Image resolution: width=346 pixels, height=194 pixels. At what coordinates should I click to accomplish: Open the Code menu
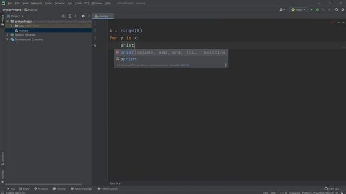pos(48,3)
